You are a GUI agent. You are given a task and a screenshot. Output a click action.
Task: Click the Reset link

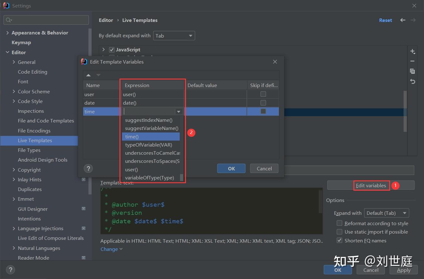(x=385, y=20)
